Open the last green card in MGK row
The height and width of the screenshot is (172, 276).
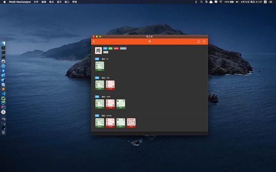pos(121,104)
